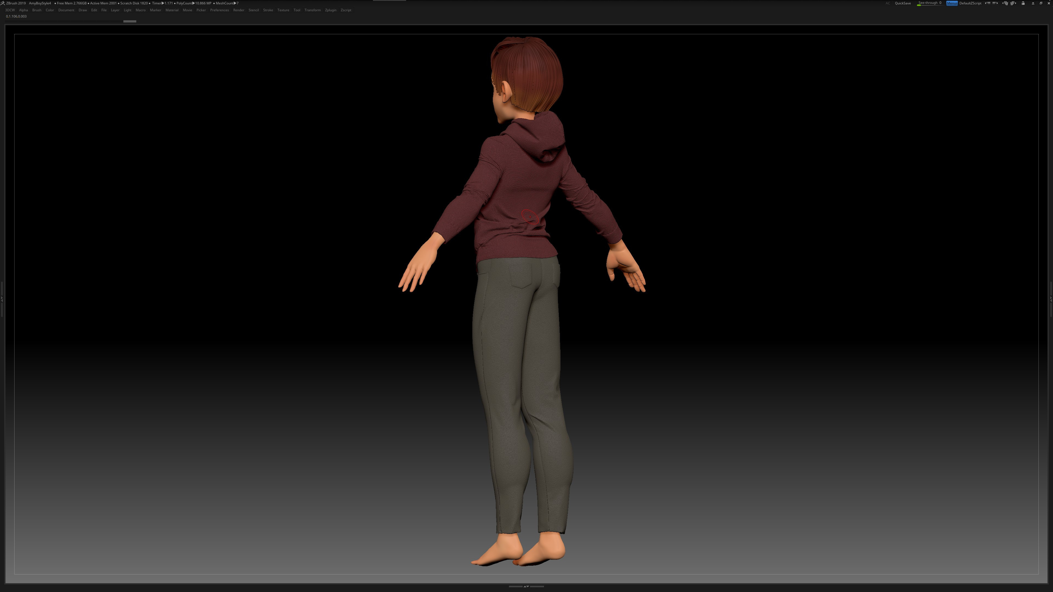This screenshot has height=592, width=1053.
Task: Open the Material menu
Action: click(172, 10)
